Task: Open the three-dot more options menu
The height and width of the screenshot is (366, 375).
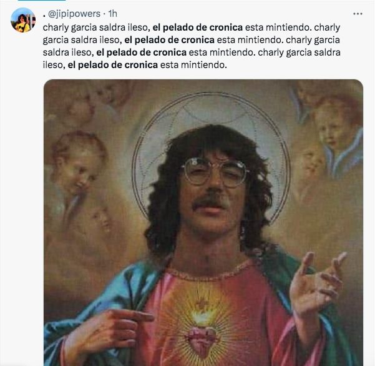Action: click(x=358, y=14)
